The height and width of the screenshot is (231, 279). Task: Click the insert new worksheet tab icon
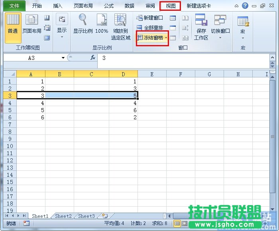pos(105,216)
